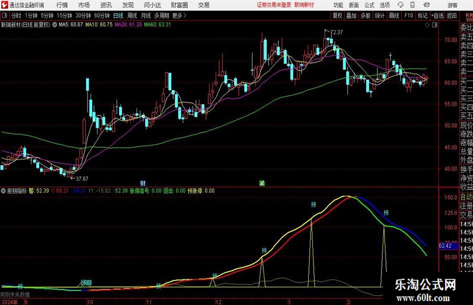The image size is (473, 305).
Task: Select the 多周期 tab
Action: [x=162, y=16]
